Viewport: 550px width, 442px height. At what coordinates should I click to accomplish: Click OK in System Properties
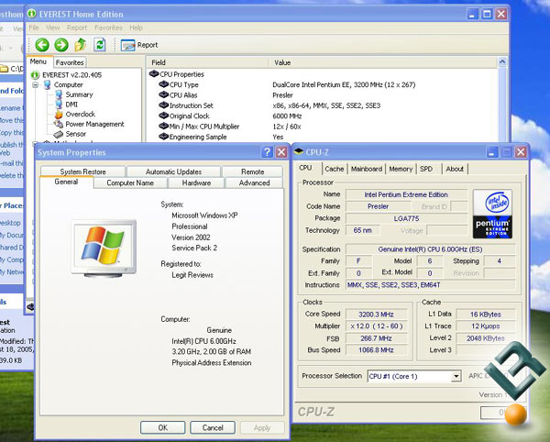pyautogui.click(x=163, y=427)
